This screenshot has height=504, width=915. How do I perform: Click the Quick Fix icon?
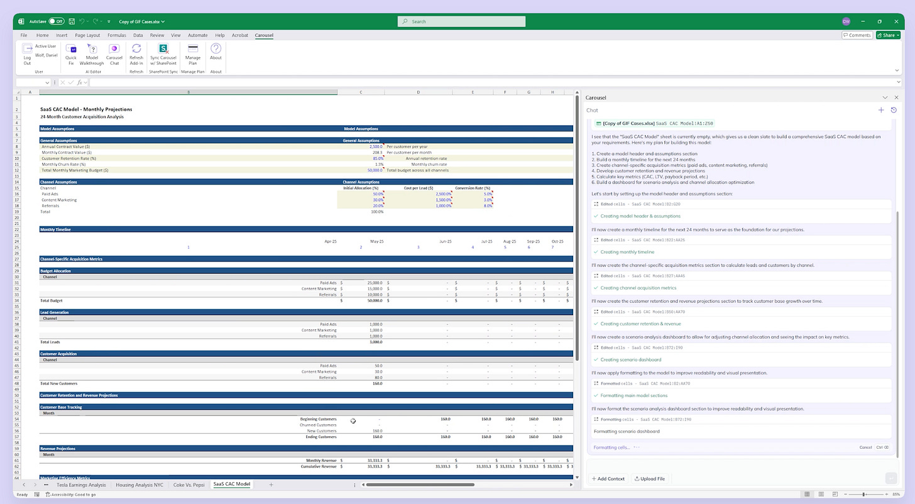[71, 50]
